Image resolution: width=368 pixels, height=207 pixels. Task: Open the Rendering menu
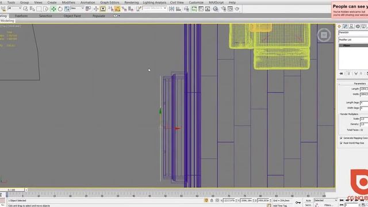pos(132,2)
